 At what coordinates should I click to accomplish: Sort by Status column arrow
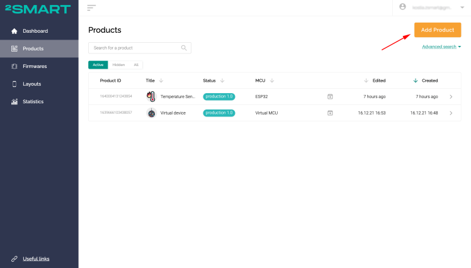(222, 81)
